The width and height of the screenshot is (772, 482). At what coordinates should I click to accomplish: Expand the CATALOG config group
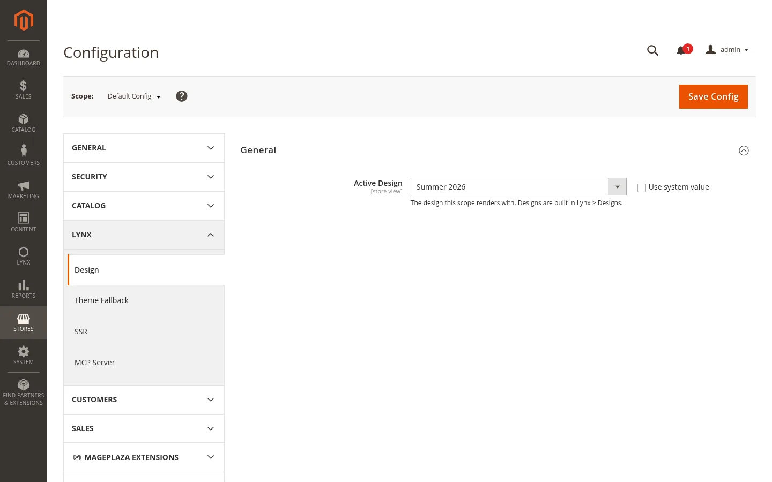pos(144,206)
